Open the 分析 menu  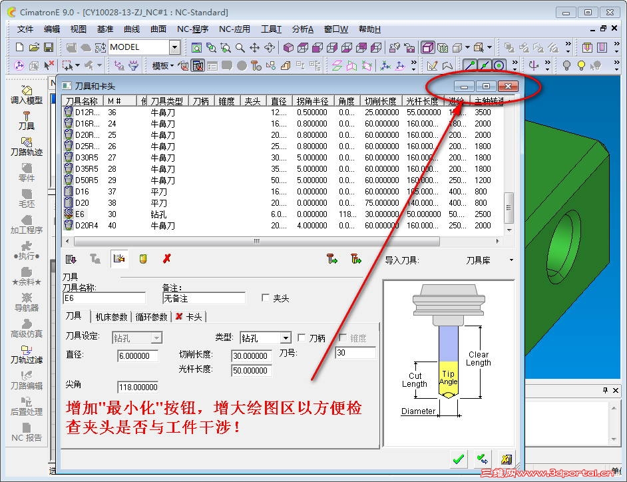[x=302, y=29]
